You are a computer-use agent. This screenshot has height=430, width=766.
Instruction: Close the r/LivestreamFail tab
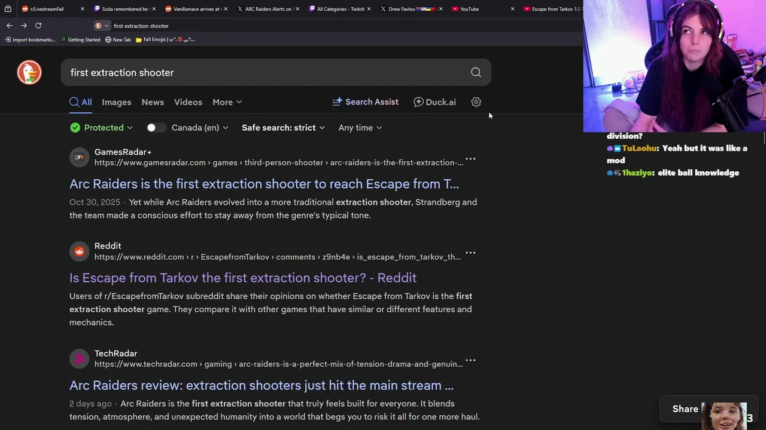pyautogui.click(x=82, y=9)
